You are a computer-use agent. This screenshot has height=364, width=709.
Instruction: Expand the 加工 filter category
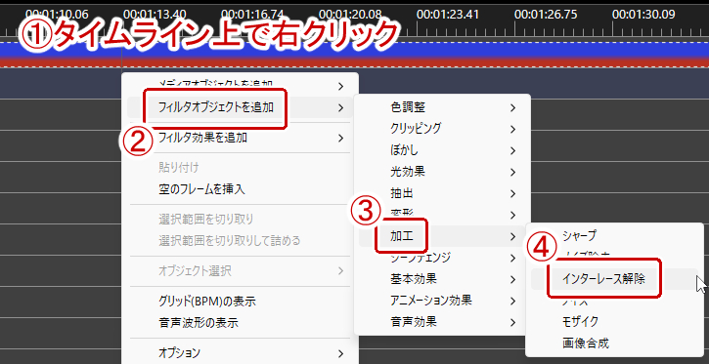point(442,236)
